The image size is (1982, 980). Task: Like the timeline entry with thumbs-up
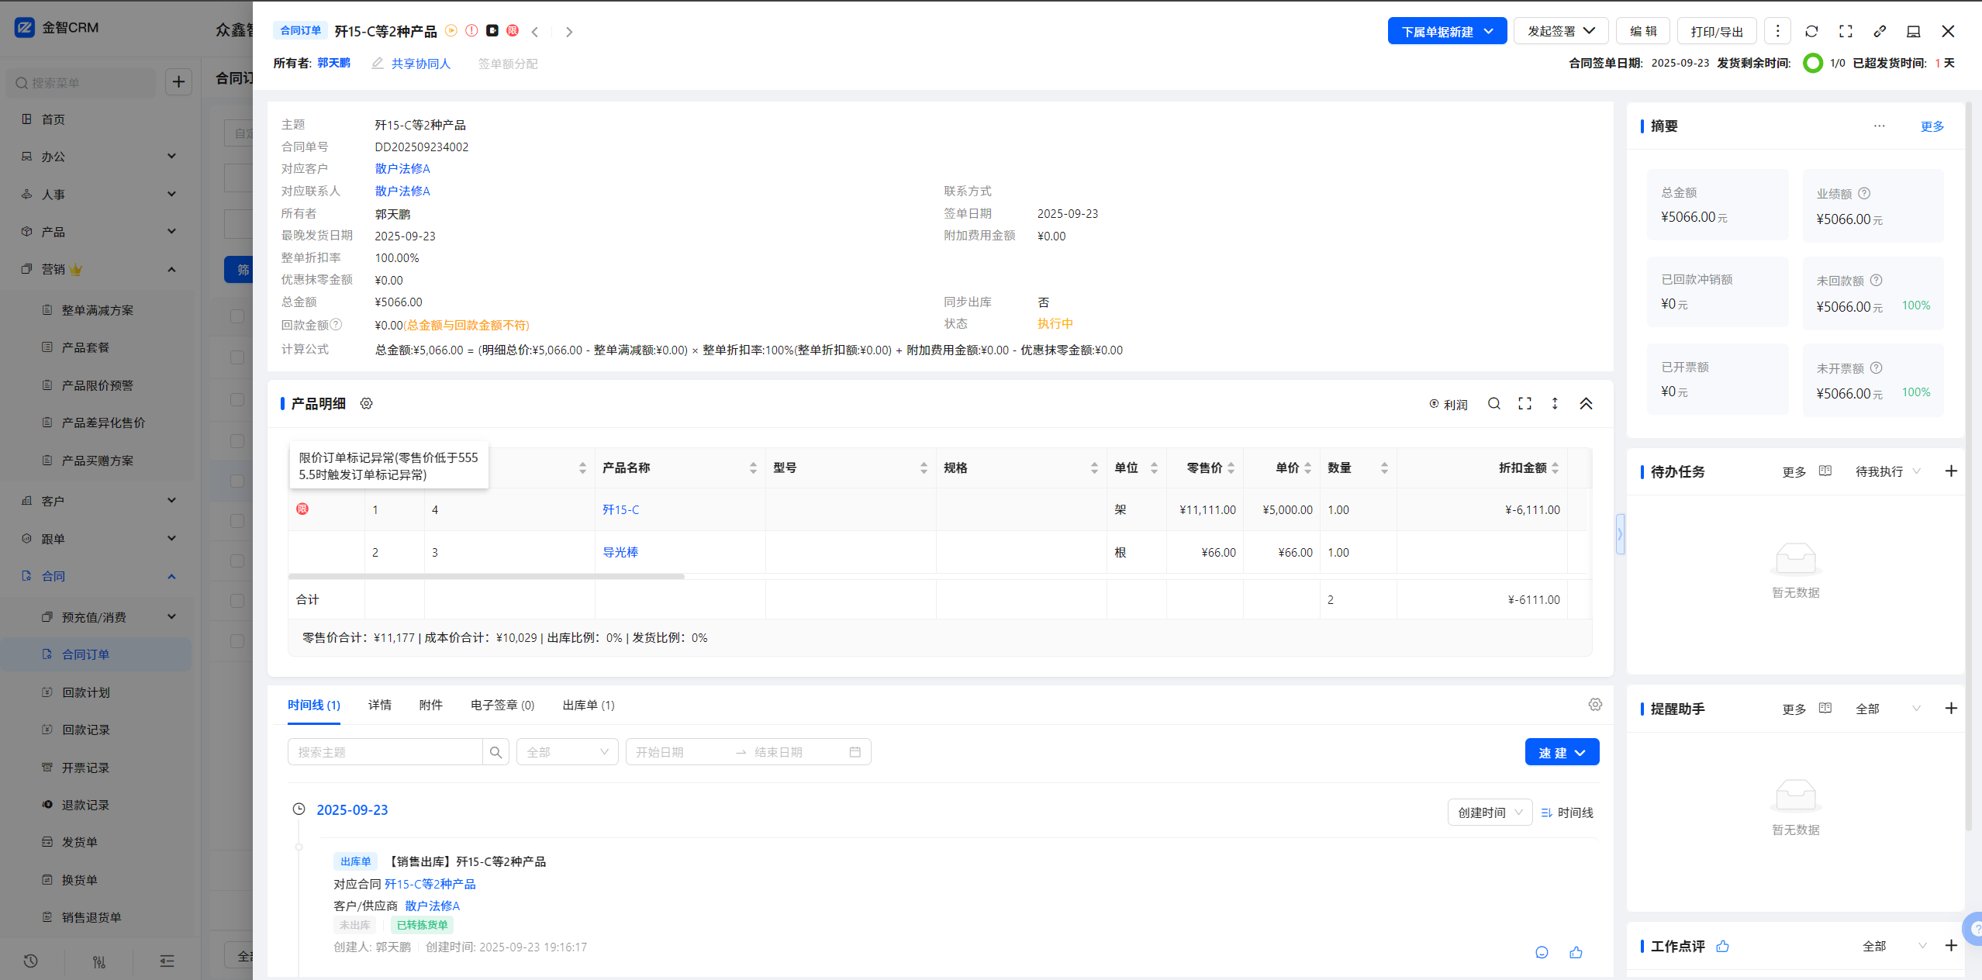[1576, 952]
